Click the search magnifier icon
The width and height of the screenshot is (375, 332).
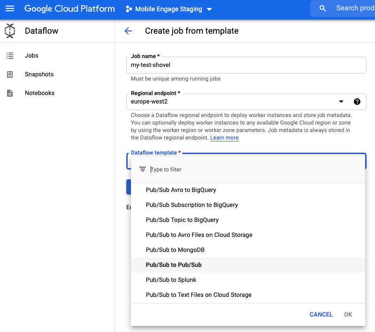(322, 8)
